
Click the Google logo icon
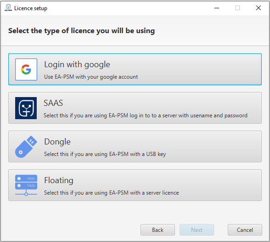[26, 69]
